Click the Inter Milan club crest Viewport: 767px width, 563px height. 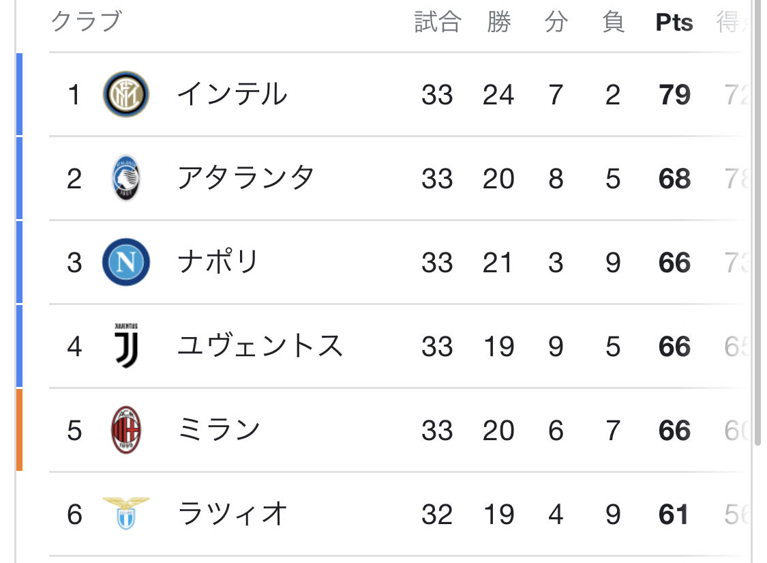coord(125,94)
